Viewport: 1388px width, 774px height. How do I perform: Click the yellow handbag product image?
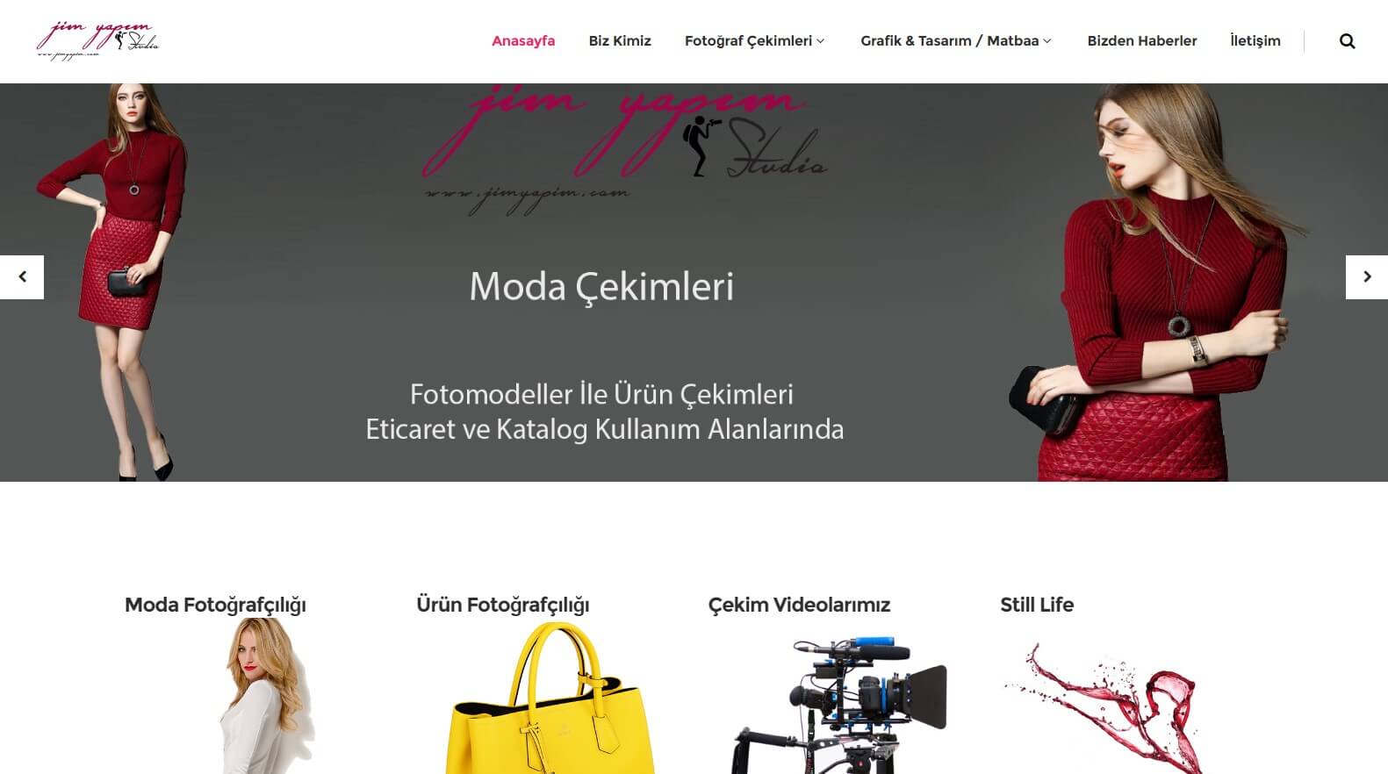(x=550, y=699)
